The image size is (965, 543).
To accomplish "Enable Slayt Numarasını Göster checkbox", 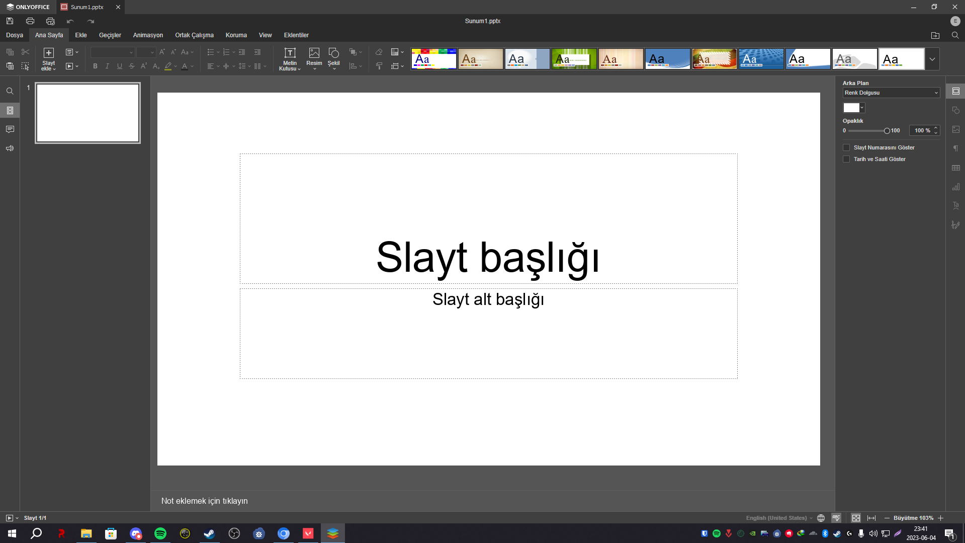I will click(846, 147).
